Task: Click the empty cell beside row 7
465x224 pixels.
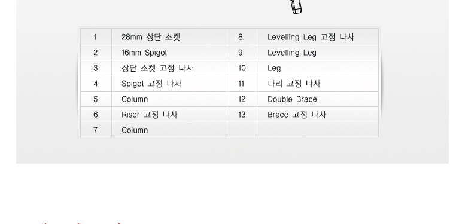Action: pyautogui.click(x=317, y=130)
